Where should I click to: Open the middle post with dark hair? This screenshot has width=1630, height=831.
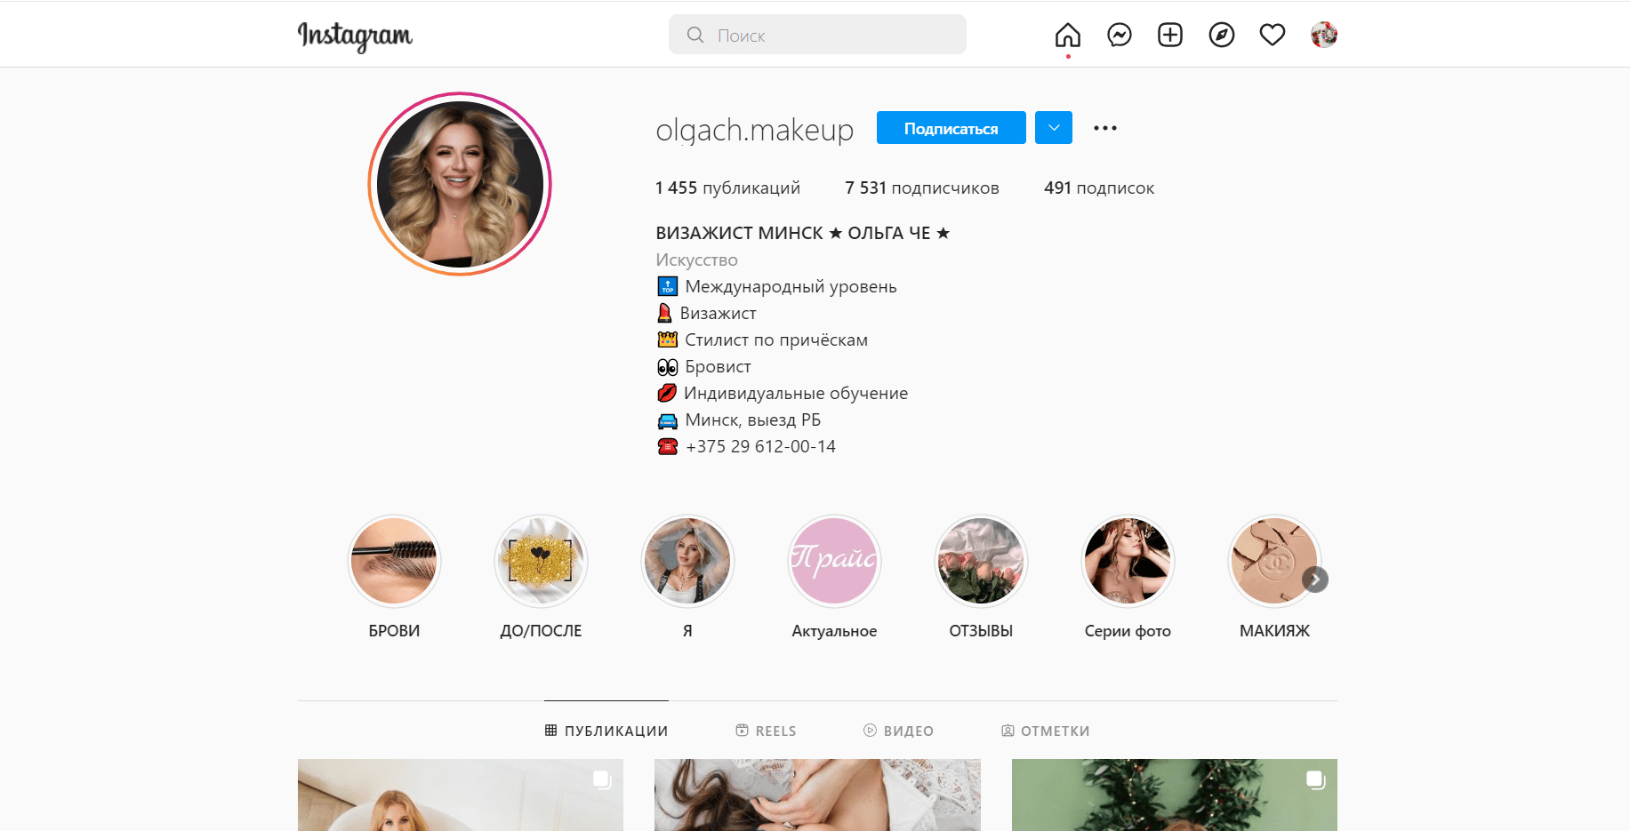(817, 795)
